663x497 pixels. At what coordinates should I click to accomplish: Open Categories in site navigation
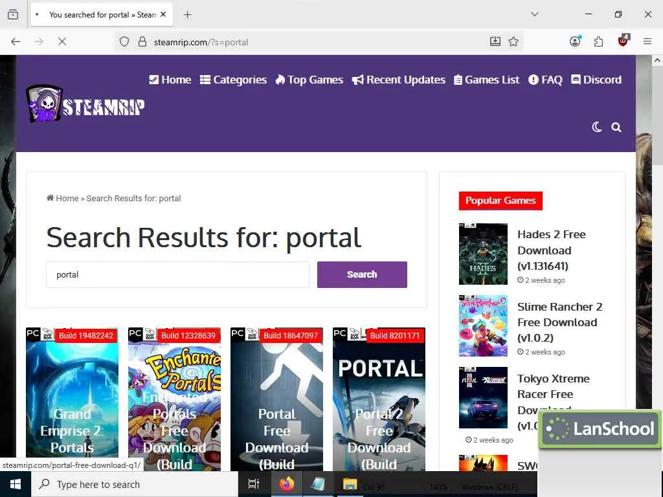[233, 80]
